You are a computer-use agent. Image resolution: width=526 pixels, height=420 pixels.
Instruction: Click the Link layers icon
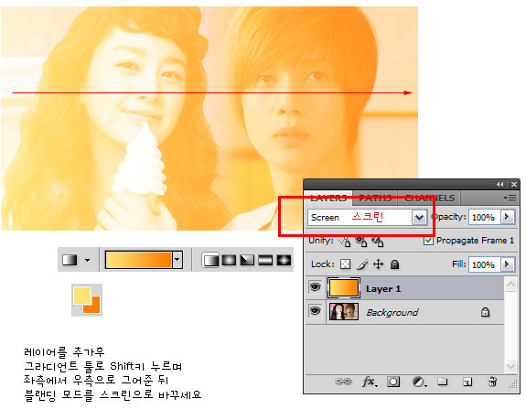[x=343, y=382]
